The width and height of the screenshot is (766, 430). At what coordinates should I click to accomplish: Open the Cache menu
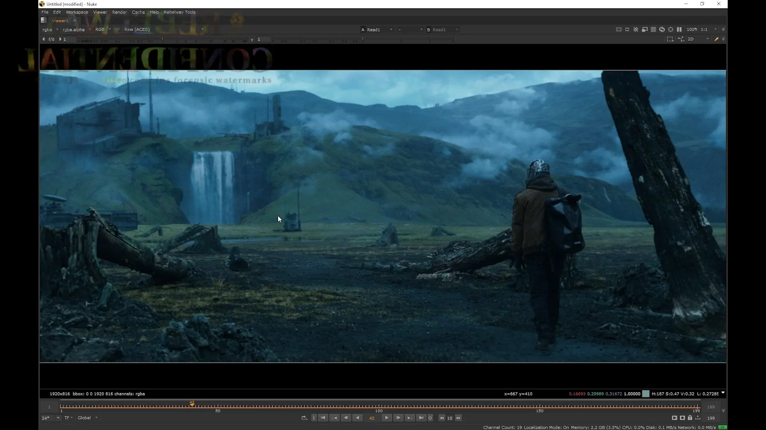click(x=138, y=12)
